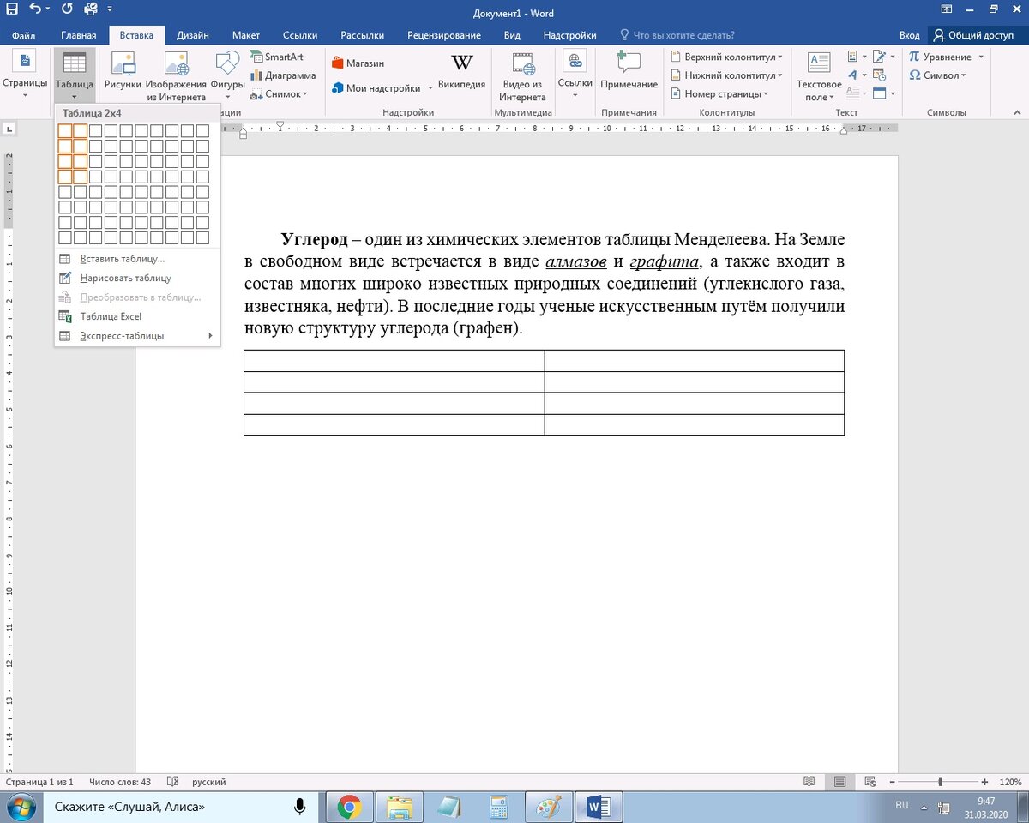Open Экспресс-таблицы submenu

[x=137, y=336]
